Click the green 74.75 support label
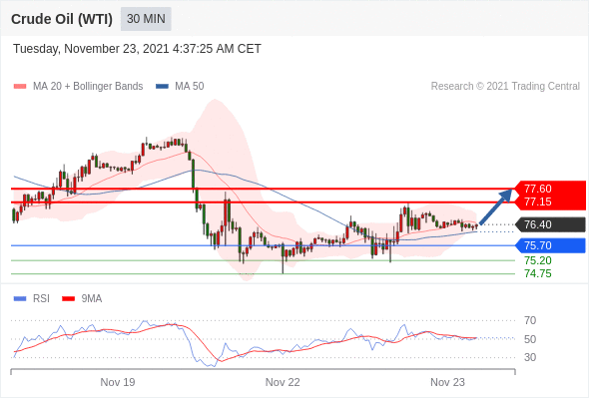This screenshot has width=589, height=399. tap(538, 273)
